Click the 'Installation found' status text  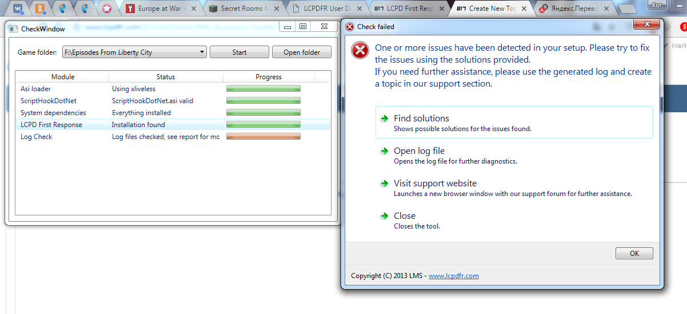pos(138,125)
